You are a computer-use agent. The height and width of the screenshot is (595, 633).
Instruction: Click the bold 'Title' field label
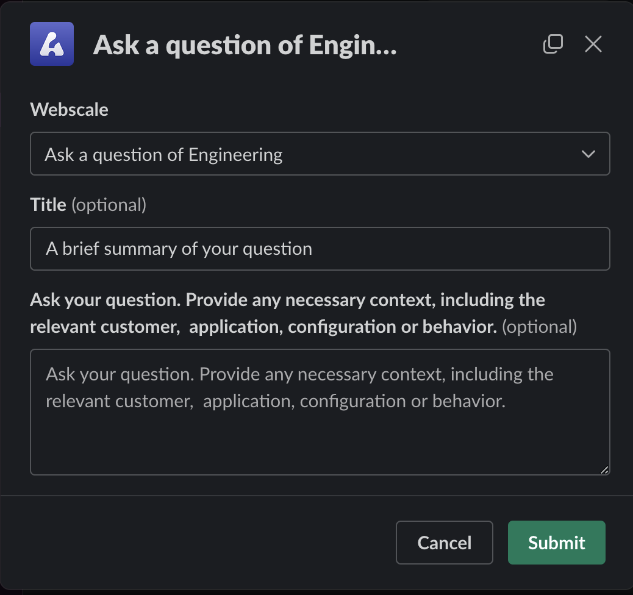(x=48, y=205)
